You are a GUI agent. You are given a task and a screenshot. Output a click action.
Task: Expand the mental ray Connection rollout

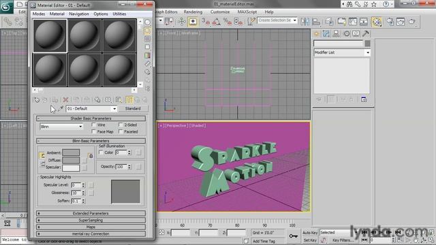pyautogui.click(x=91, y=234)
